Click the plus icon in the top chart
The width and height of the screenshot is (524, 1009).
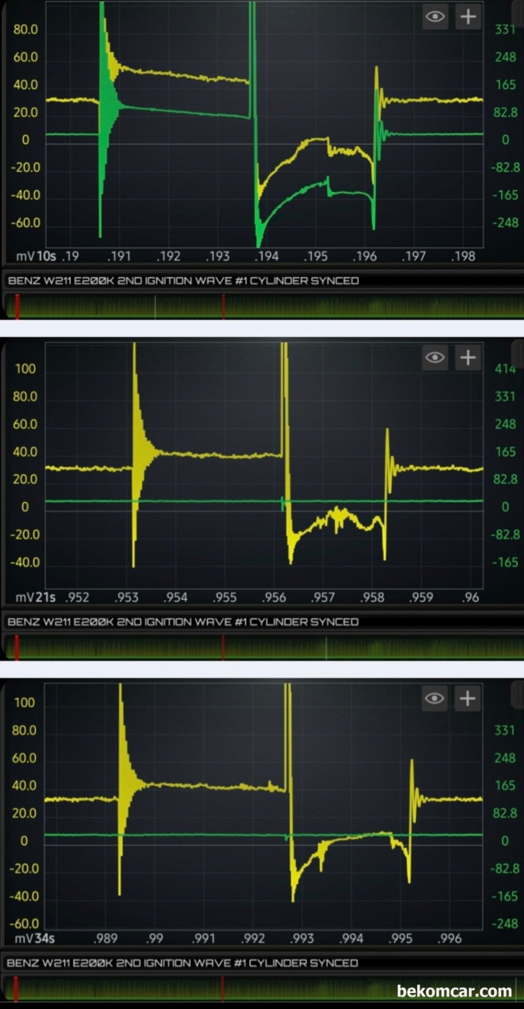(468, 17)
